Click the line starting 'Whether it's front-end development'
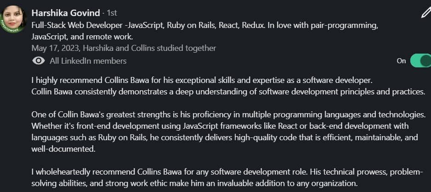The height and width of the screenshot is (192, 431). coord(220,126)
